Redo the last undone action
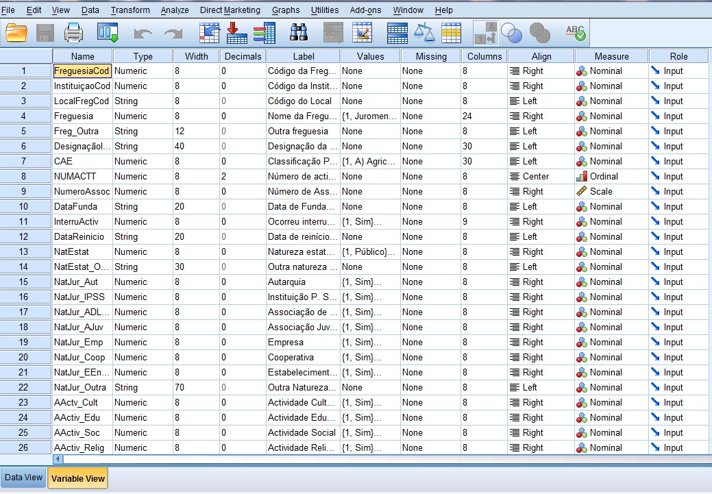The width and height of the screenshot is (712, 494). pos(173,34)
